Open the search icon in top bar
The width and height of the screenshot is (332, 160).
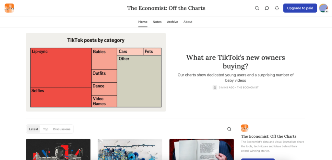tap(257, 8)
